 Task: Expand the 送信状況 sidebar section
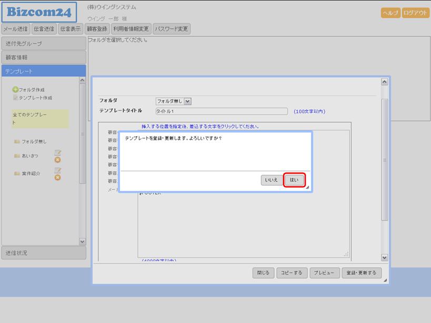pos(43,253)
